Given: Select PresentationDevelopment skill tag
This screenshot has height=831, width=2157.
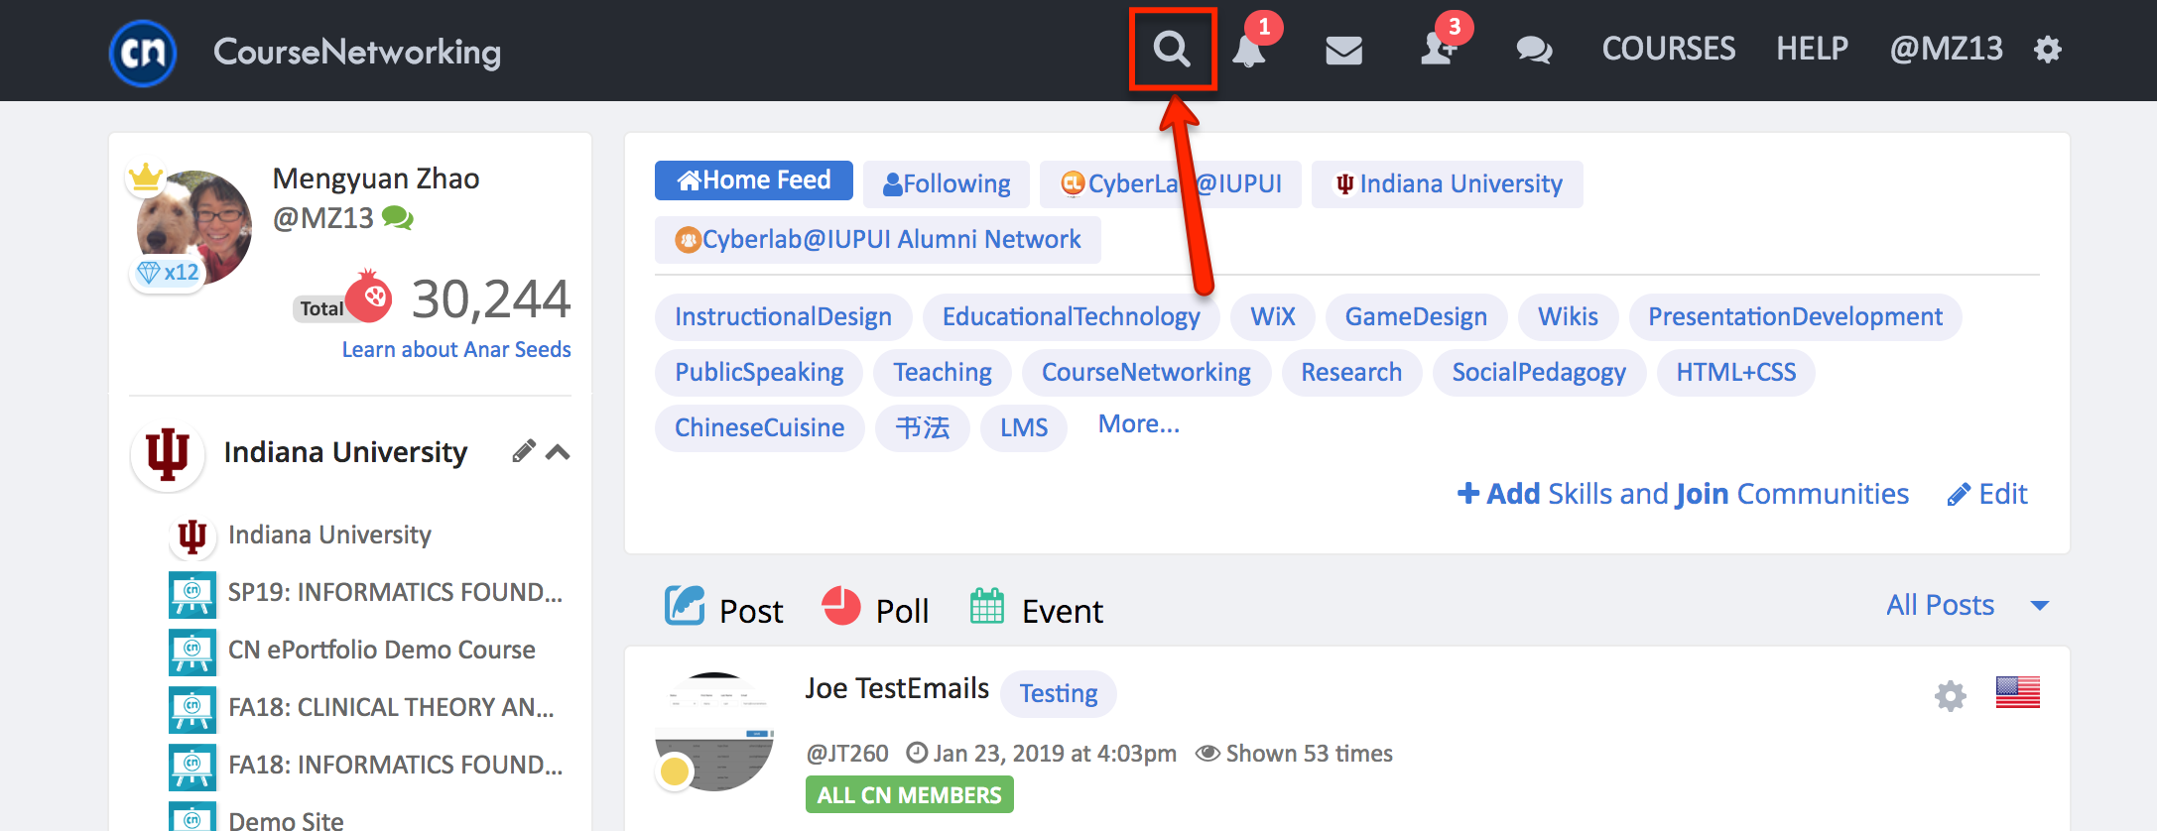Looking at the screenshot, I should click(x=1795, y=317).
